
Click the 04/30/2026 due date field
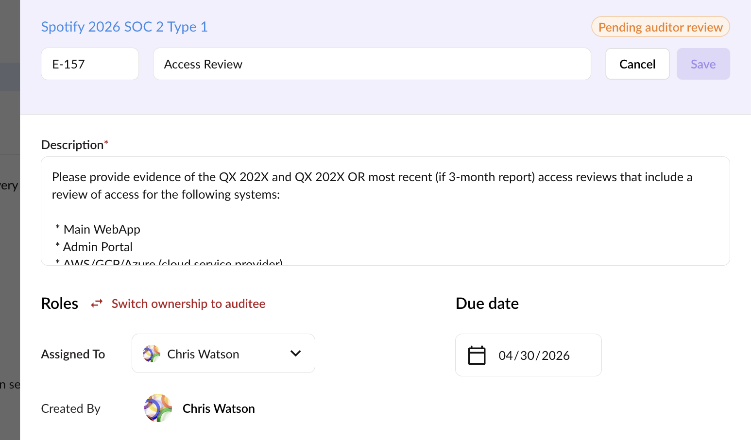pyautogui.click(x=529, y=355)
